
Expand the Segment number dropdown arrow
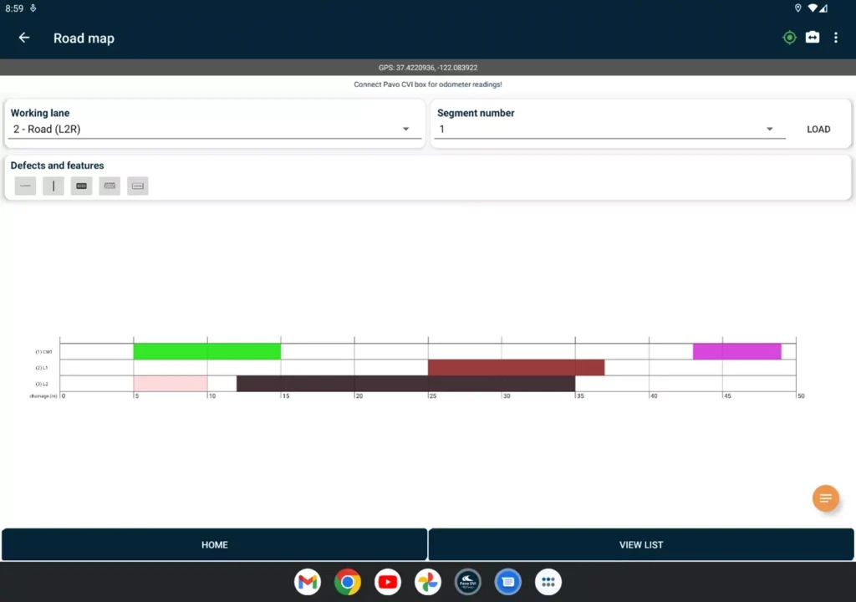(769, 130)
